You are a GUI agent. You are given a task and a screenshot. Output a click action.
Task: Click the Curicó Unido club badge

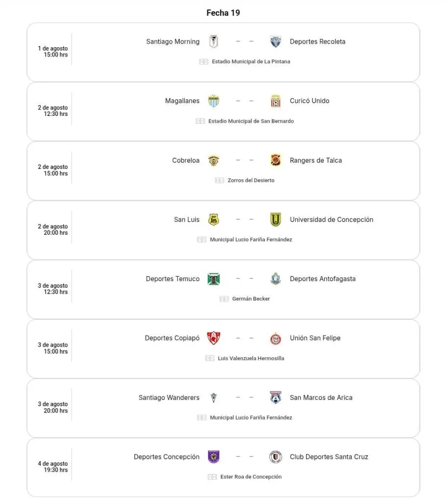tap(276, 101)
